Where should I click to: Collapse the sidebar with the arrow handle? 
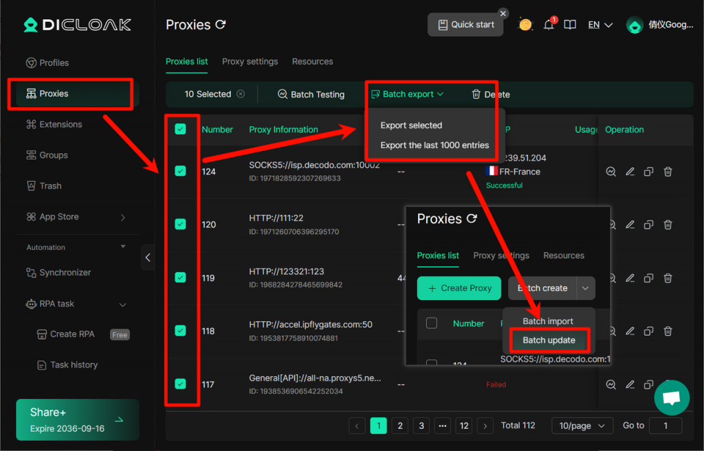pos(148,257)
